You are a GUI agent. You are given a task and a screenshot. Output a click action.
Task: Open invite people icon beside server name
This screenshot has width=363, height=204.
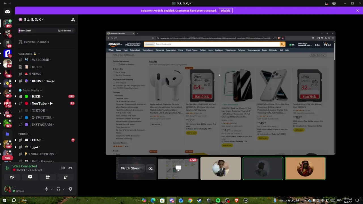pos(73,20)
